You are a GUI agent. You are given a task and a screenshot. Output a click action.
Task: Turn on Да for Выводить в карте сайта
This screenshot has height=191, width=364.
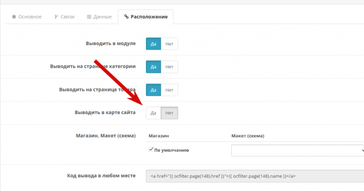154,113
